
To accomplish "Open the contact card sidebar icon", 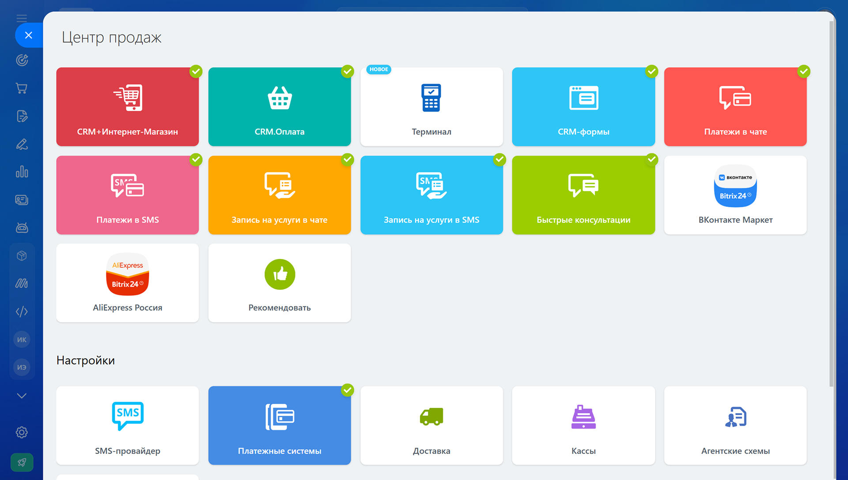I will (x=22, y=200).
